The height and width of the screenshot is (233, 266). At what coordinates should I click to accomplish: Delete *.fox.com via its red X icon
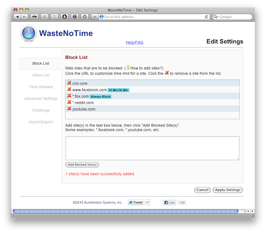tap(69, 96)
